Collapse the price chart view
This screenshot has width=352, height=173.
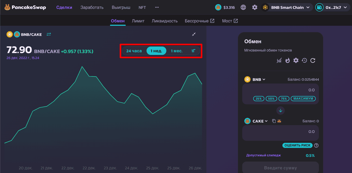pos(194,34)
